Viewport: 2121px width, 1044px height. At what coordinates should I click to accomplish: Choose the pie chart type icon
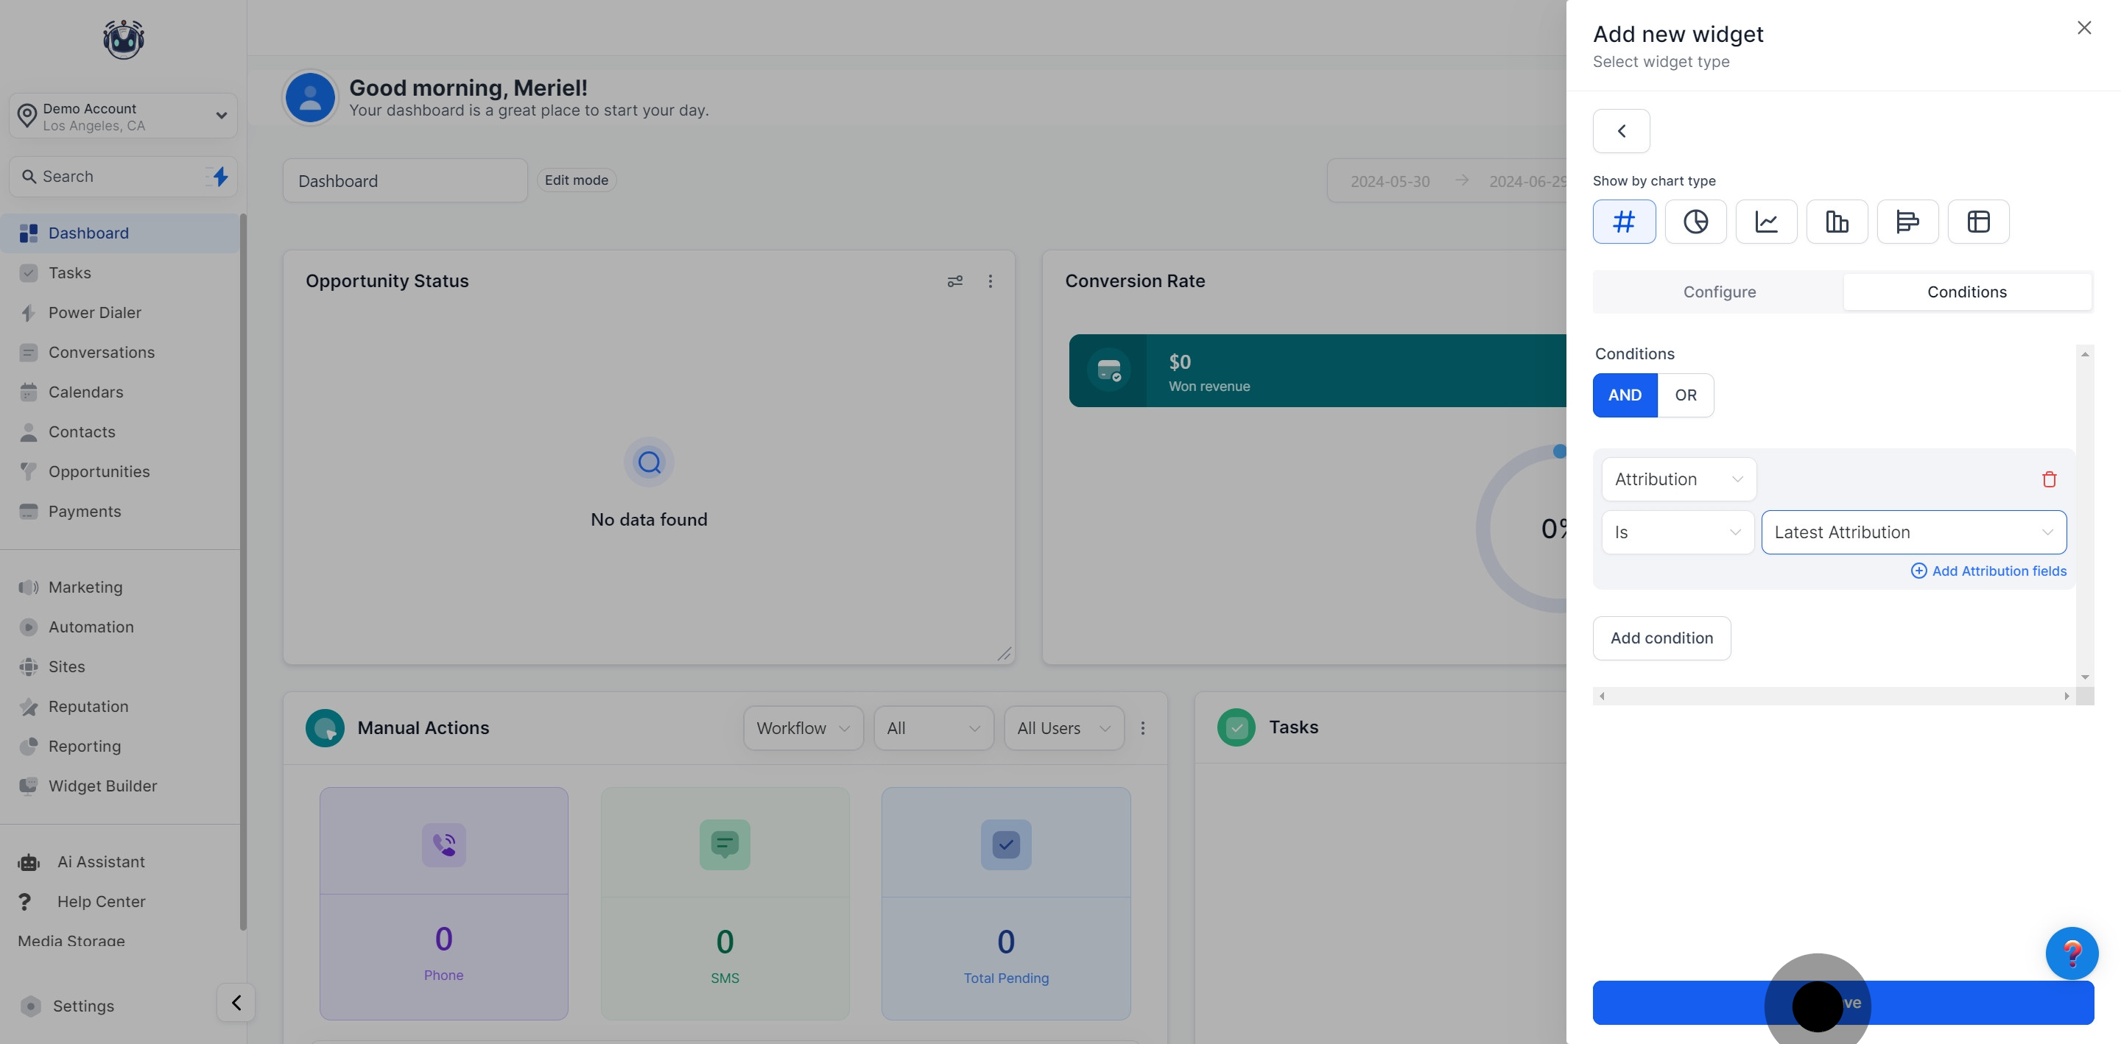[x=1695, y=222]
